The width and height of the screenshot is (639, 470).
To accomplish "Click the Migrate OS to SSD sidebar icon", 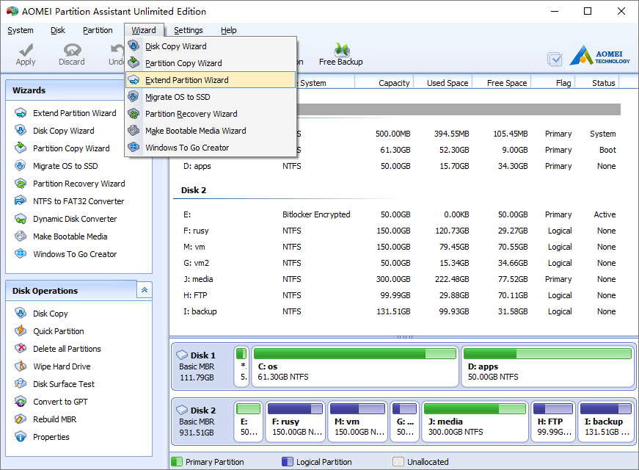I will (x=21, y=166).
